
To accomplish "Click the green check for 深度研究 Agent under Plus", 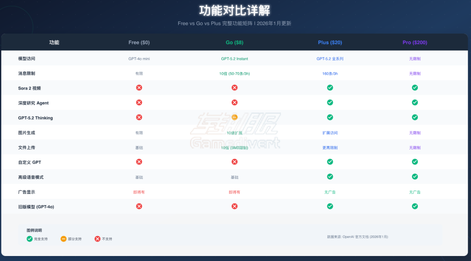I will [330, 103].
